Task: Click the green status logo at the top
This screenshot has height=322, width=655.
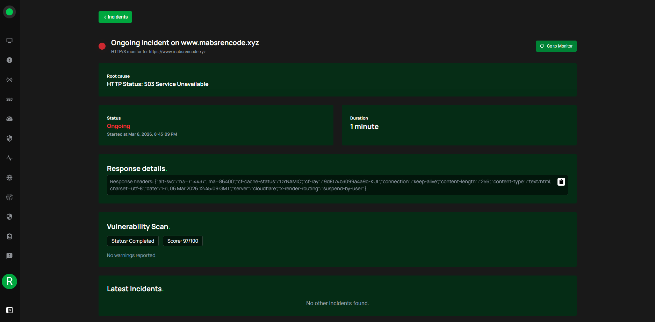Action: [x=9, y=12]
